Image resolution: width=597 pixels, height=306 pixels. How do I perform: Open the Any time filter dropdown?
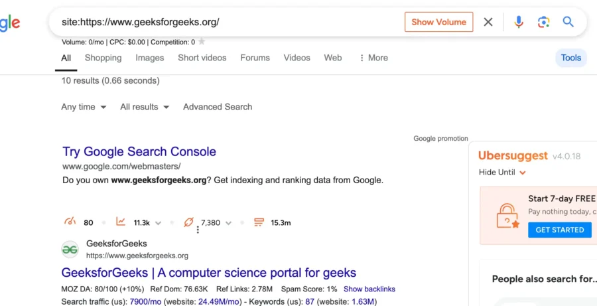point(84,107)
